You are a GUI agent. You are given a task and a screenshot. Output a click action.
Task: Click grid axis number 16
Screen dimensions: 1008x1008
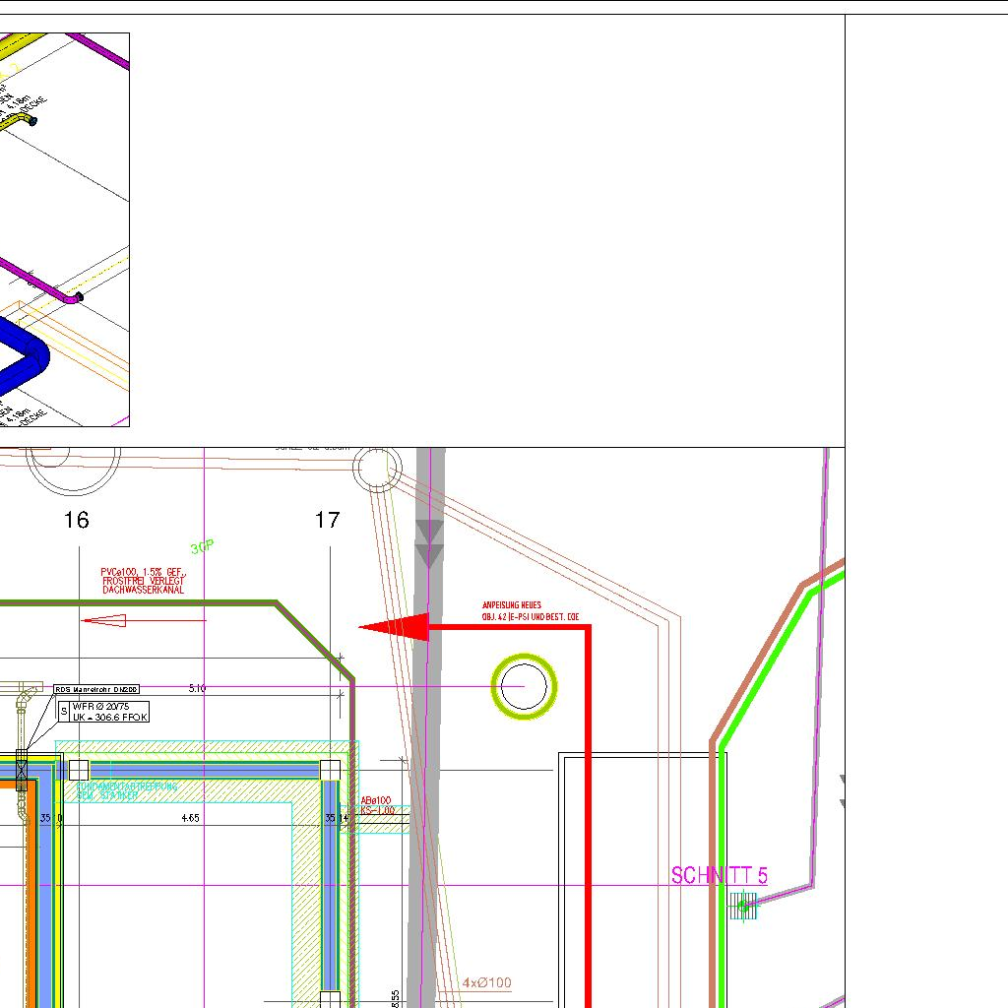pyautogui.click(x=76, y=520)
